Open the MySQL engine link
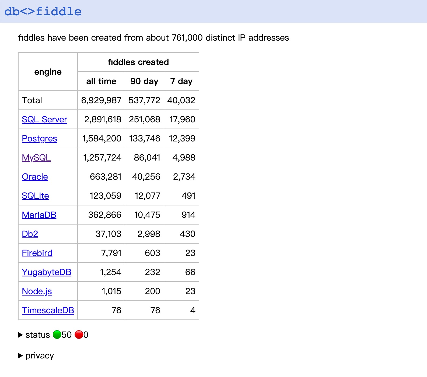Image resolution: width=427 pixels, height=377 pixels. click(36, 158)
